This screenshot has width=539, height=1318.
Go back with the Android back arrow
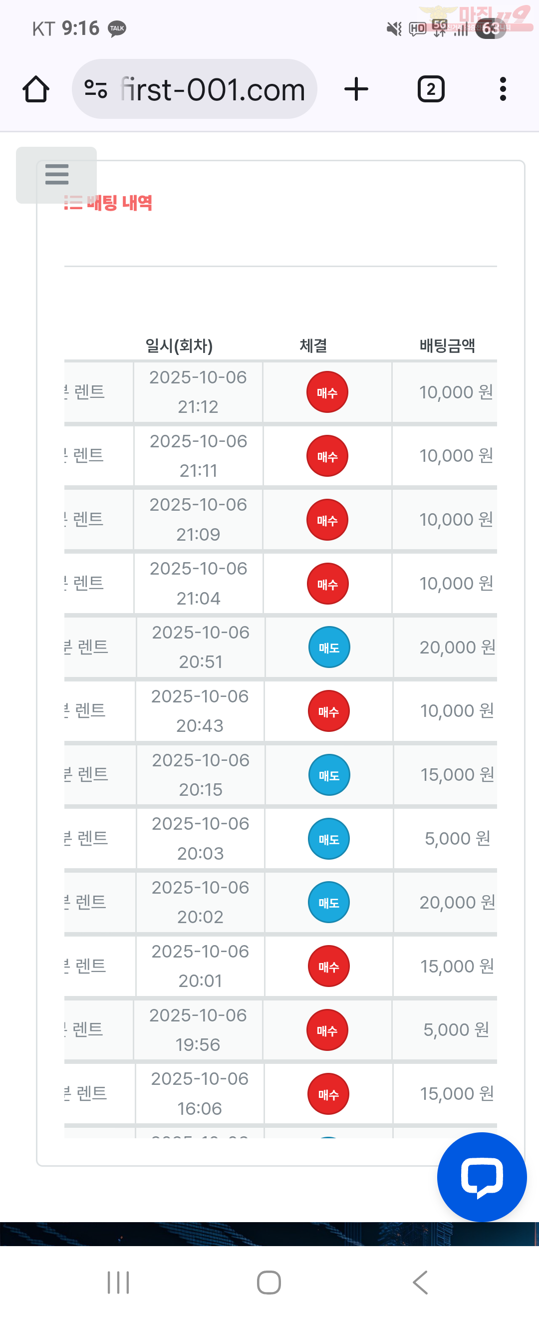pos(420,1282)
